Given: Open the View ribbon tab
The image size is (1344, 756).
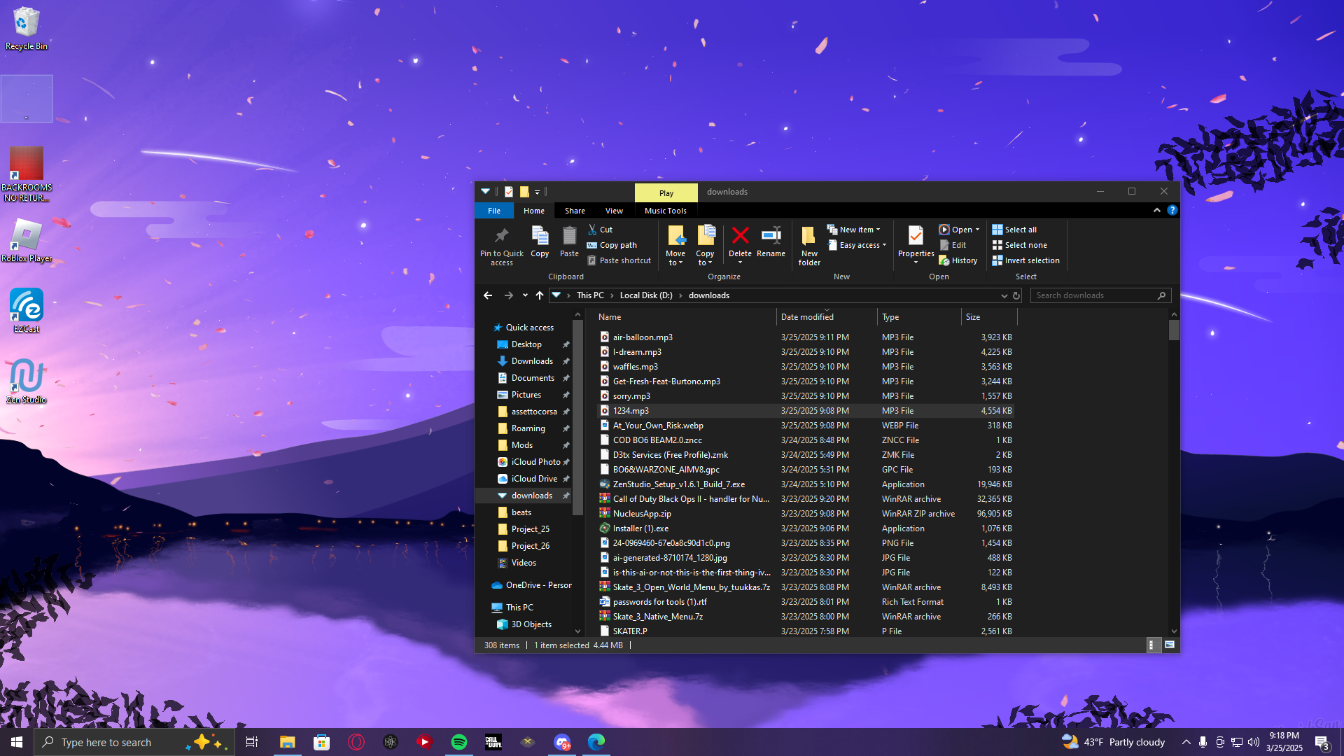Looking at the screenshot, I should pyautogui.click(x=614, y=211).
